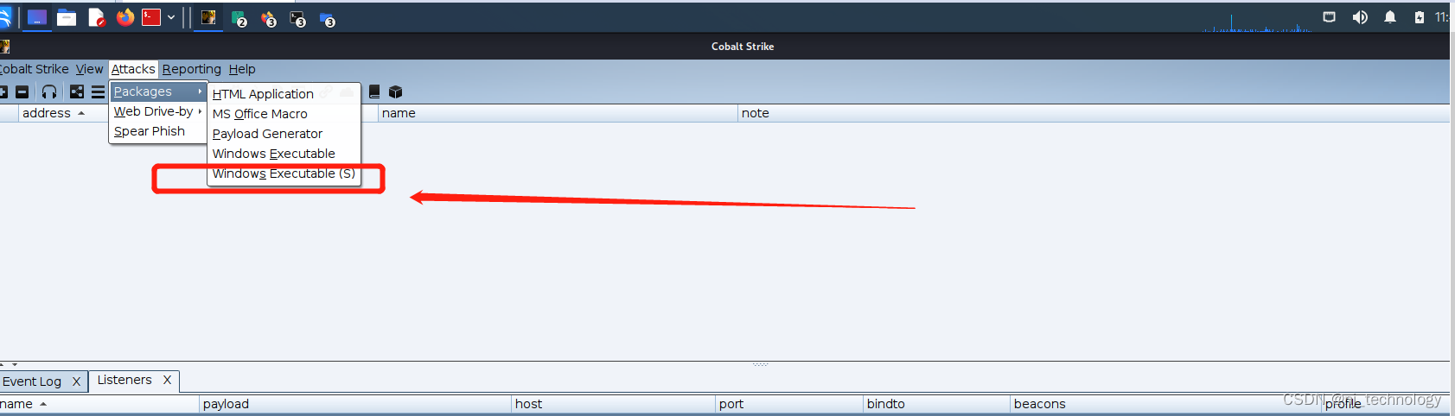Close the Event Log tab

coord(76,381)
